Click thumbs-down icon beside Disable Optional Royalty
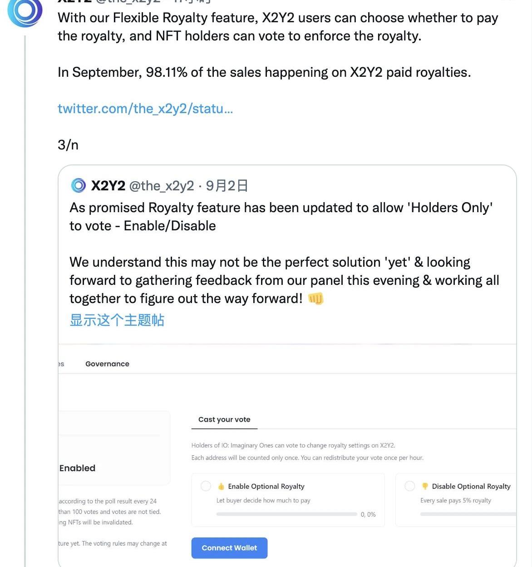The image size is (532, 567). coord(425,487)
